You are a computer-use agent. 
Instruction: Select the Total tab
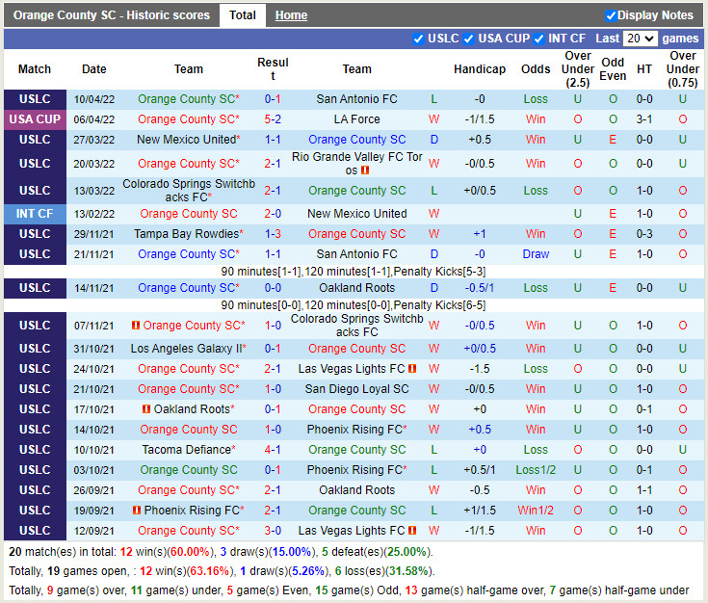243,15
